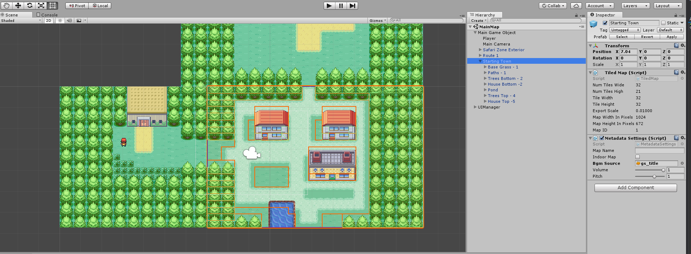
Task: Toggle scene audio speaker icon
Action: (69, 21)
